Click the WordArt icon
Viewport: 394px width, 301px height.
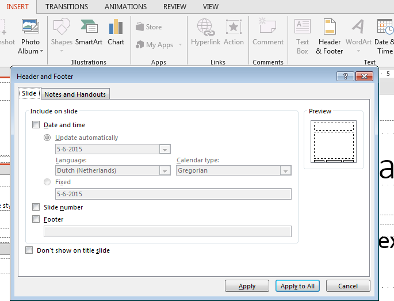[358, 27]
